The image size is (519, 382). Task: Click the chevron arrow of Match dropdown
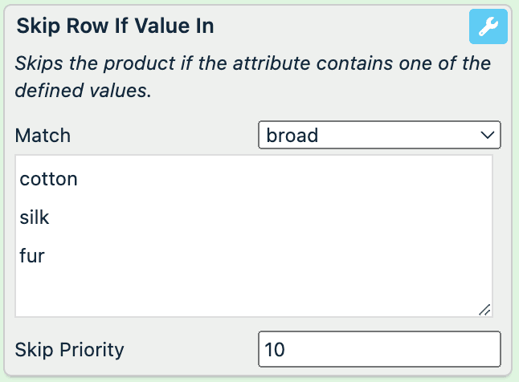[x=487, y=136]
